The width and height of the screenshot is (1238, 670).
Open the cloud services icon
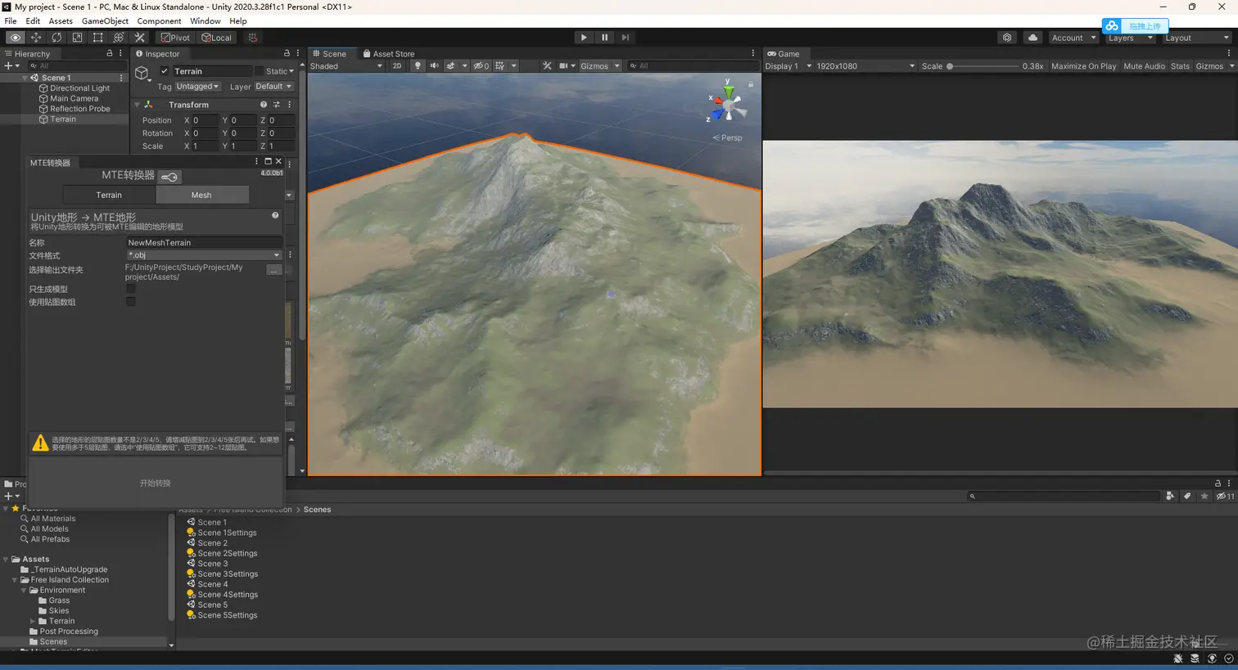1032,38
